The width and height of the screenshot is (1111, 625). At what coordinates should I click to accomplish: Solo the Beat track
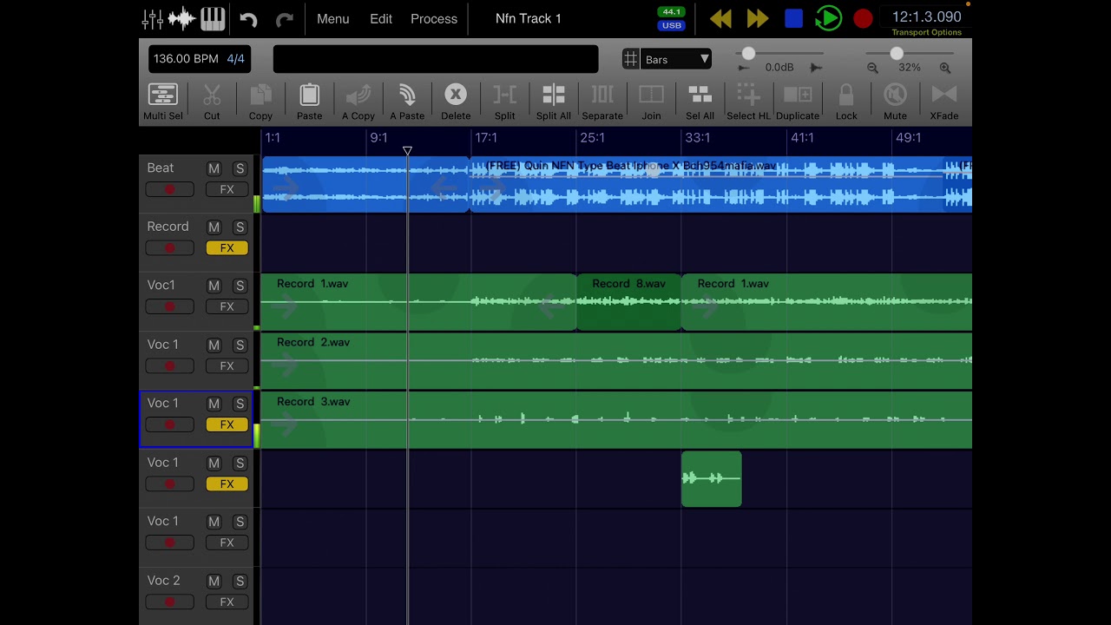point(240,168)
